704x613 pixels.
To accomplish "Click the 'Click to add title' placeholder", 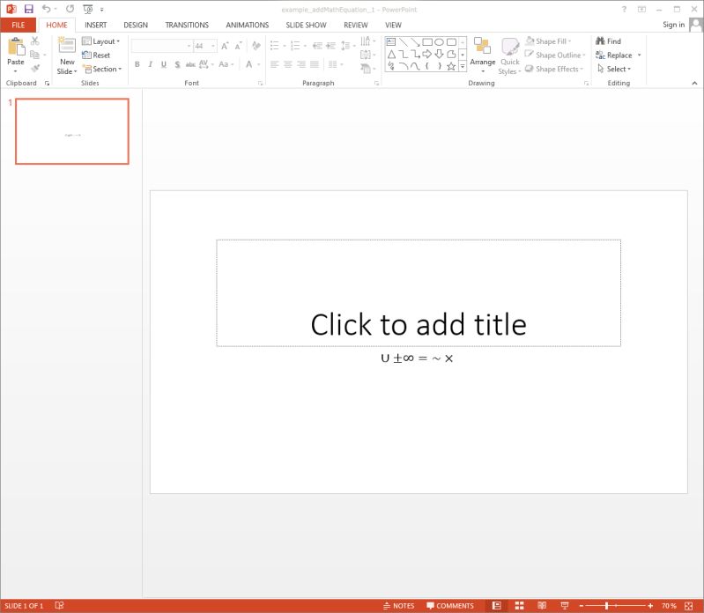I will tap(419, 292).
